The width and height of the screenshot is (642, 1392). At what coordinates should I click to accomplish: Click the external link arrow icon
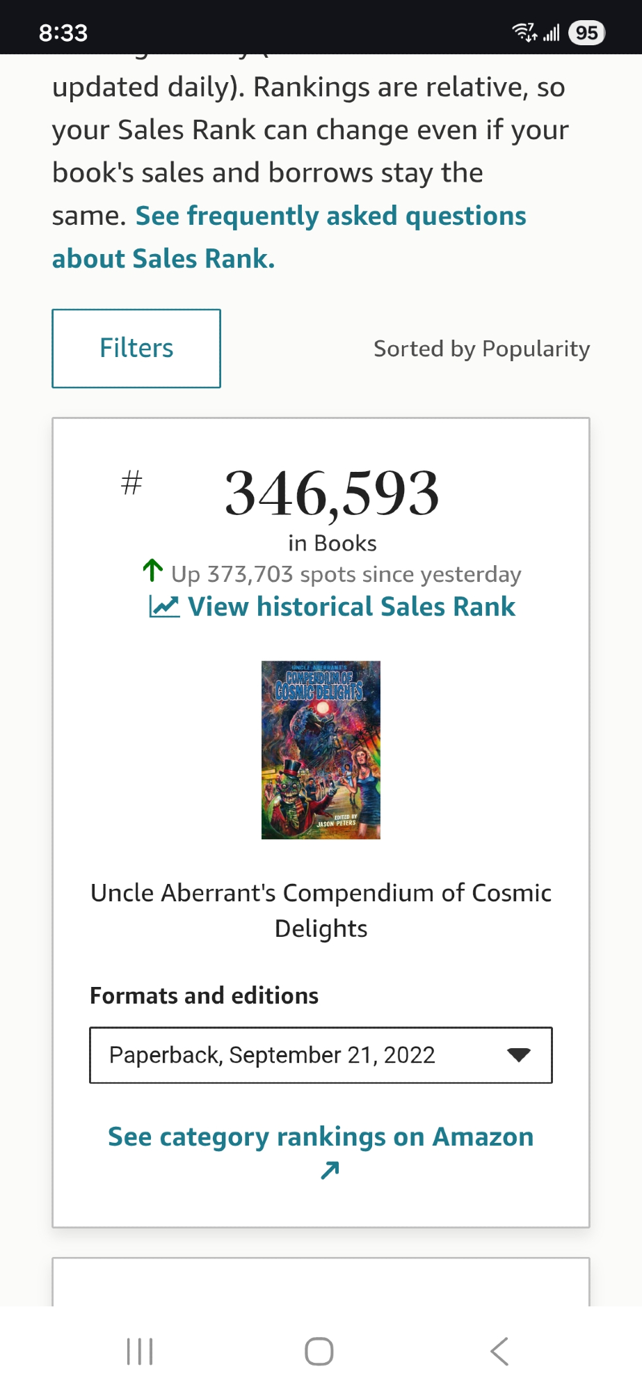[x=330, y=1171]
